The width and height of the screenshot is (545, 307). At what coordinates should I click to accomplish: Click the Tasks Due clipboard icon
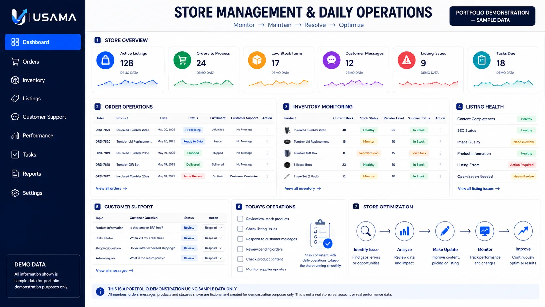(481, 60)
